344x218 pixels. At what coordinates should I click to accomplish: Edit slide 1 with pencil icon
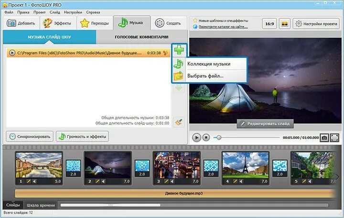coord(29,181)
